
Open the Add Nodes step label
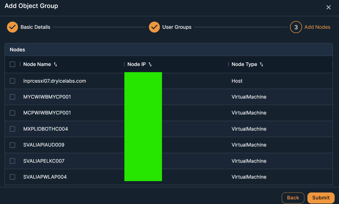click(317, 27)
